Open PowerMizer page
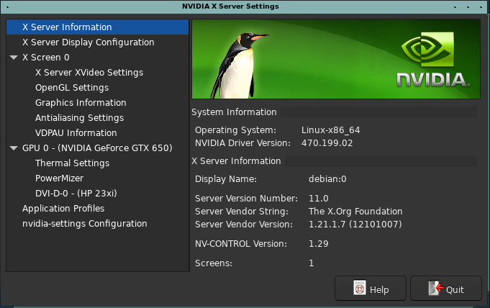The width and height of the screenshot is (490, 308). 59,178
